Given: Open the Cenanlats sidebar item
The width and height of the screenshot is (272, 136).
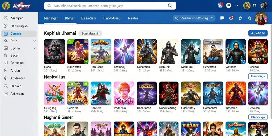Looking at the screenshot, I should 19,63.
